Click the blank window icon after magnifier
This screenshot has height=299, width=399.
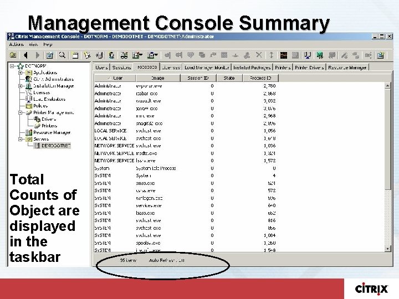click(x=75, y=55)
